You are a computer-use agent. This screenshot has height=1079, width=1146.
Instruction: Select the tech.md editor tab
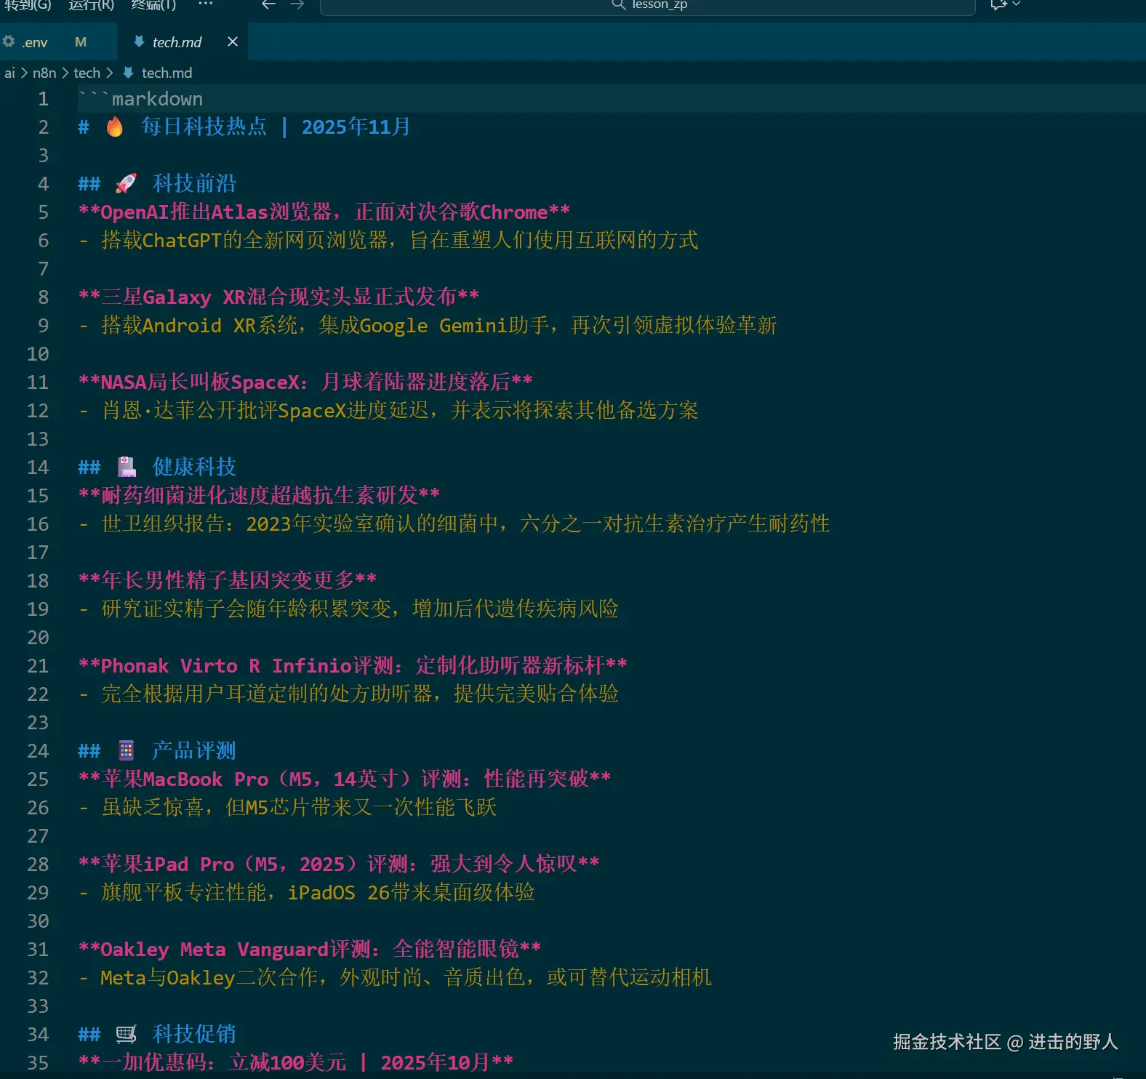(183, 42)
